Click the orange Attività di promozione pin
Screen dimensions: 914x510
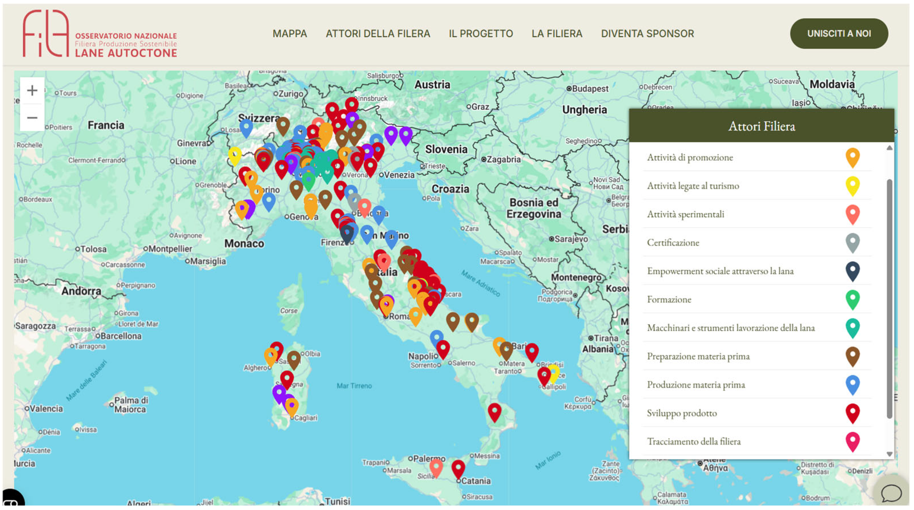pos(852,157)
